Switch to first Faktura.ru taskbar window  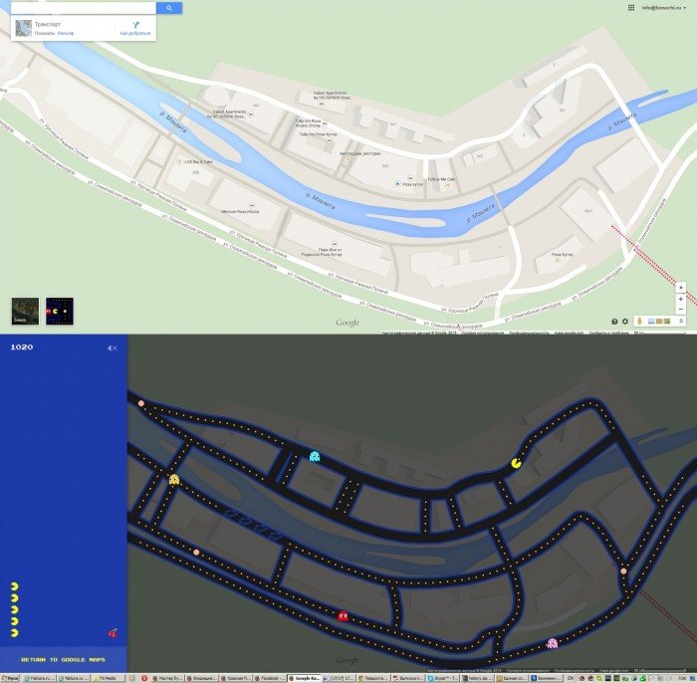pos(39,679)
